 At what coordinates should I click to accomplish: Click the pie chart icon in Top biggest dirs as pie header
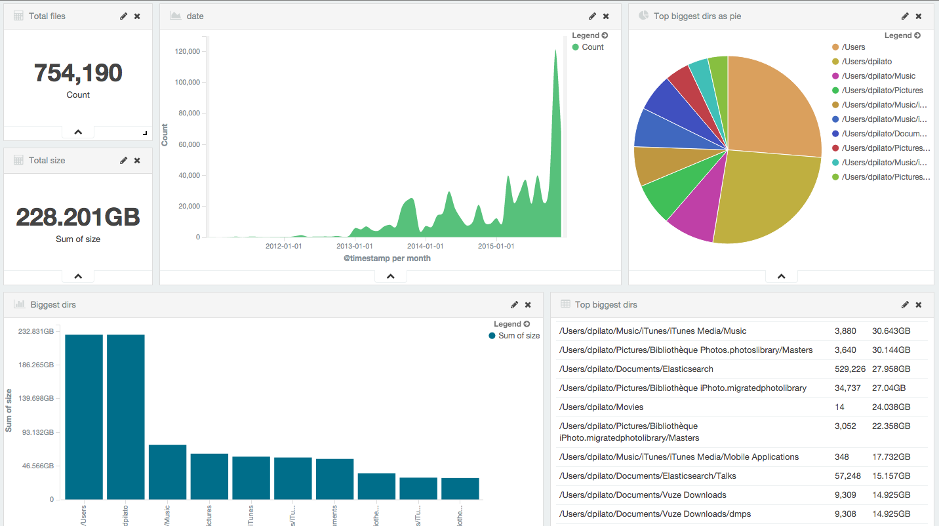pyautogui.click(x=643, y=15)
